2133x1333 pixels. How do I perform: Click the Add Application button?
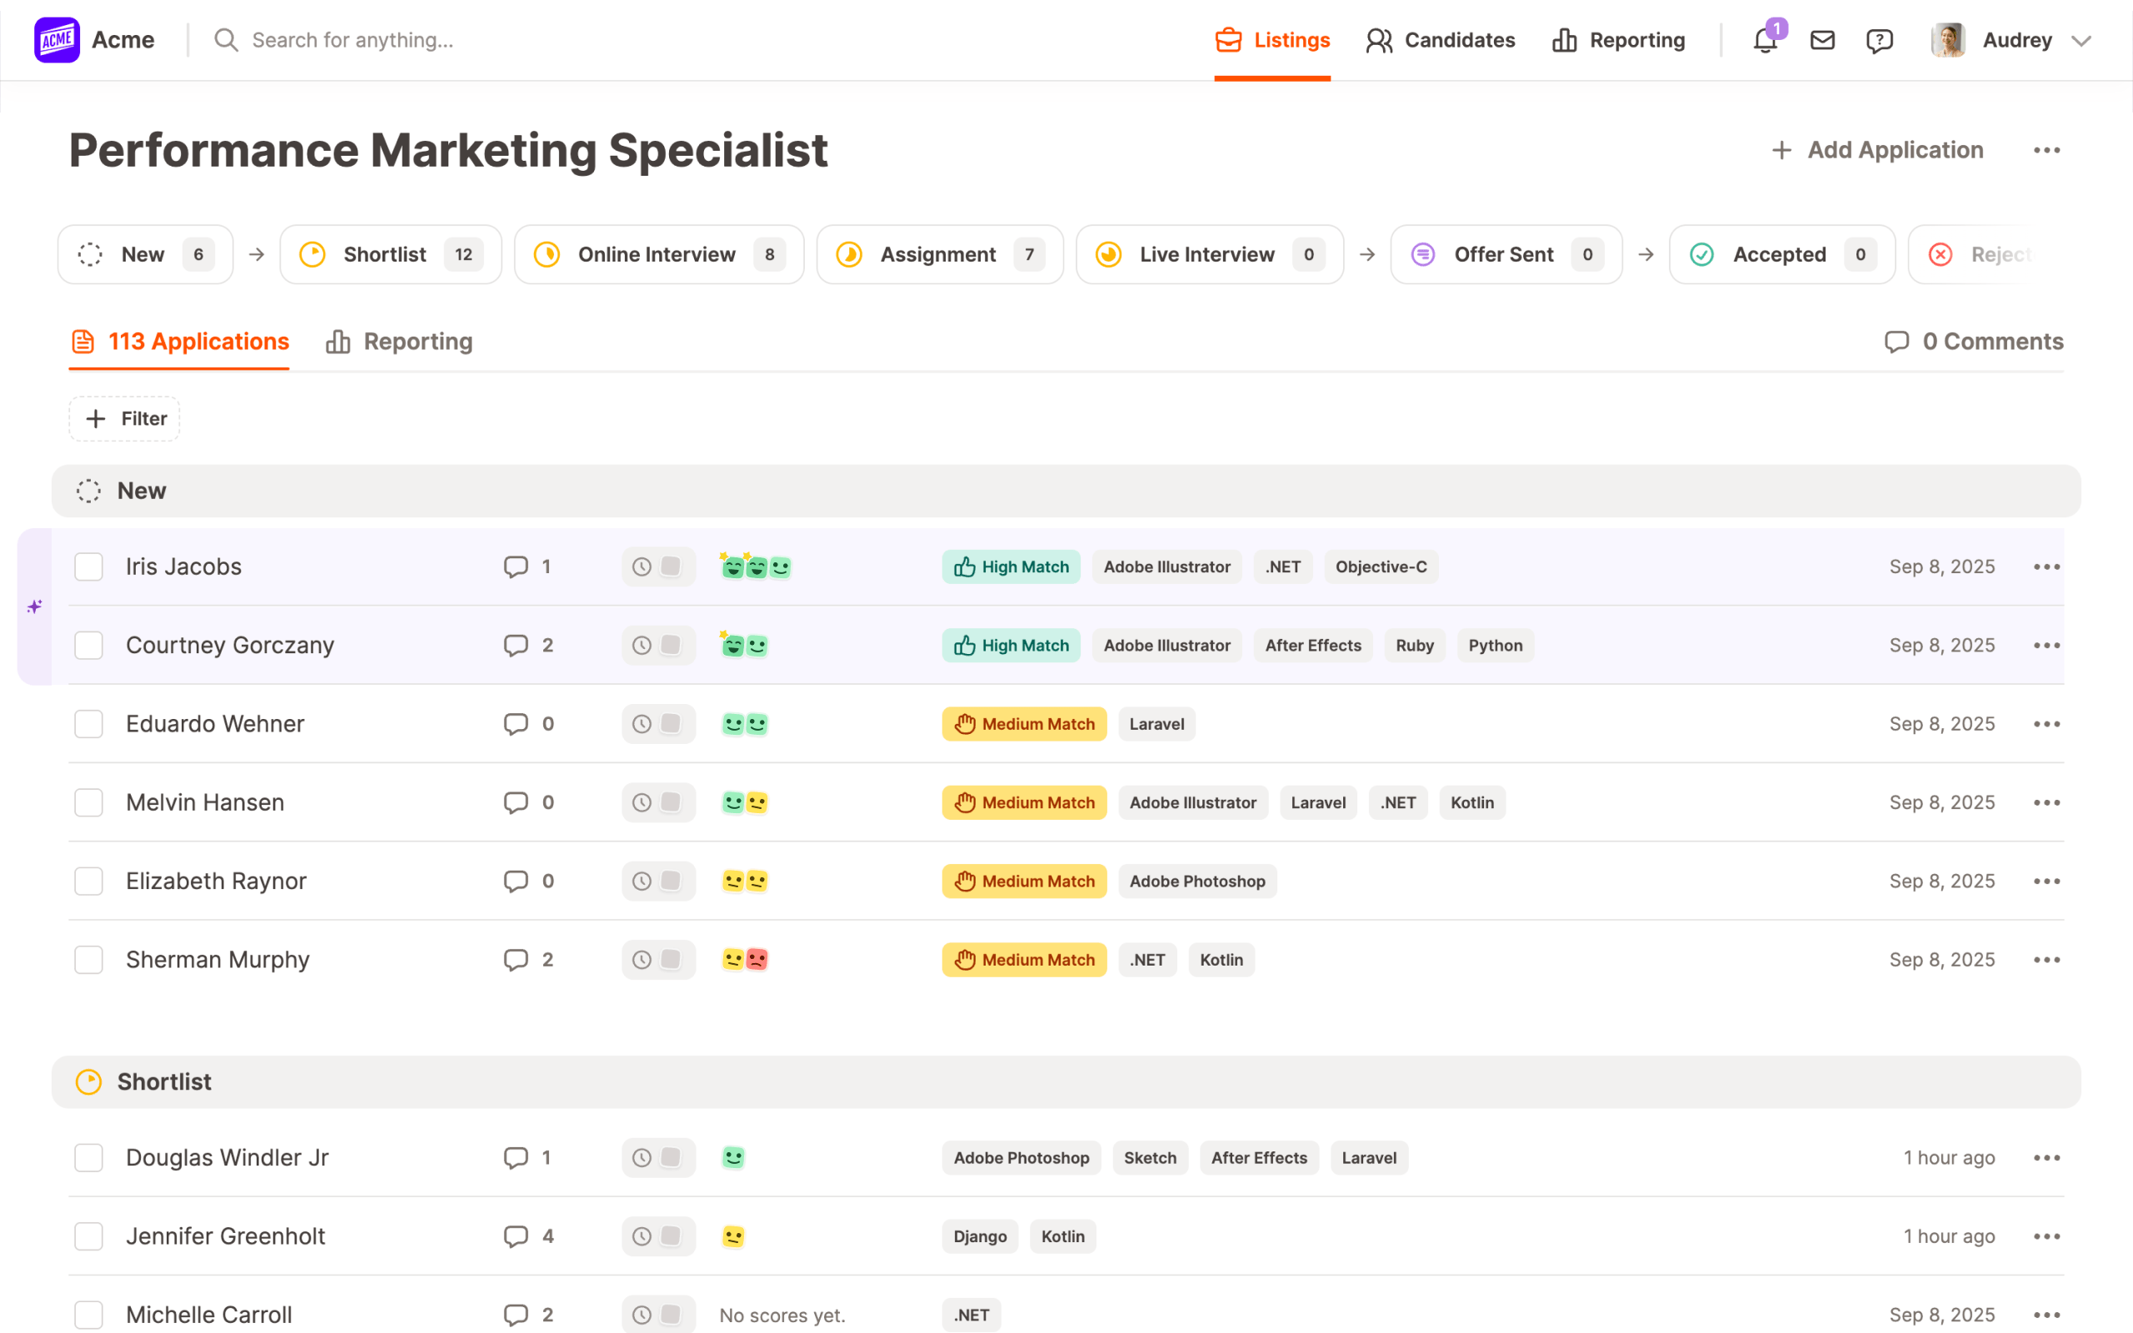pyautogui.click(x=1877, y=150)
